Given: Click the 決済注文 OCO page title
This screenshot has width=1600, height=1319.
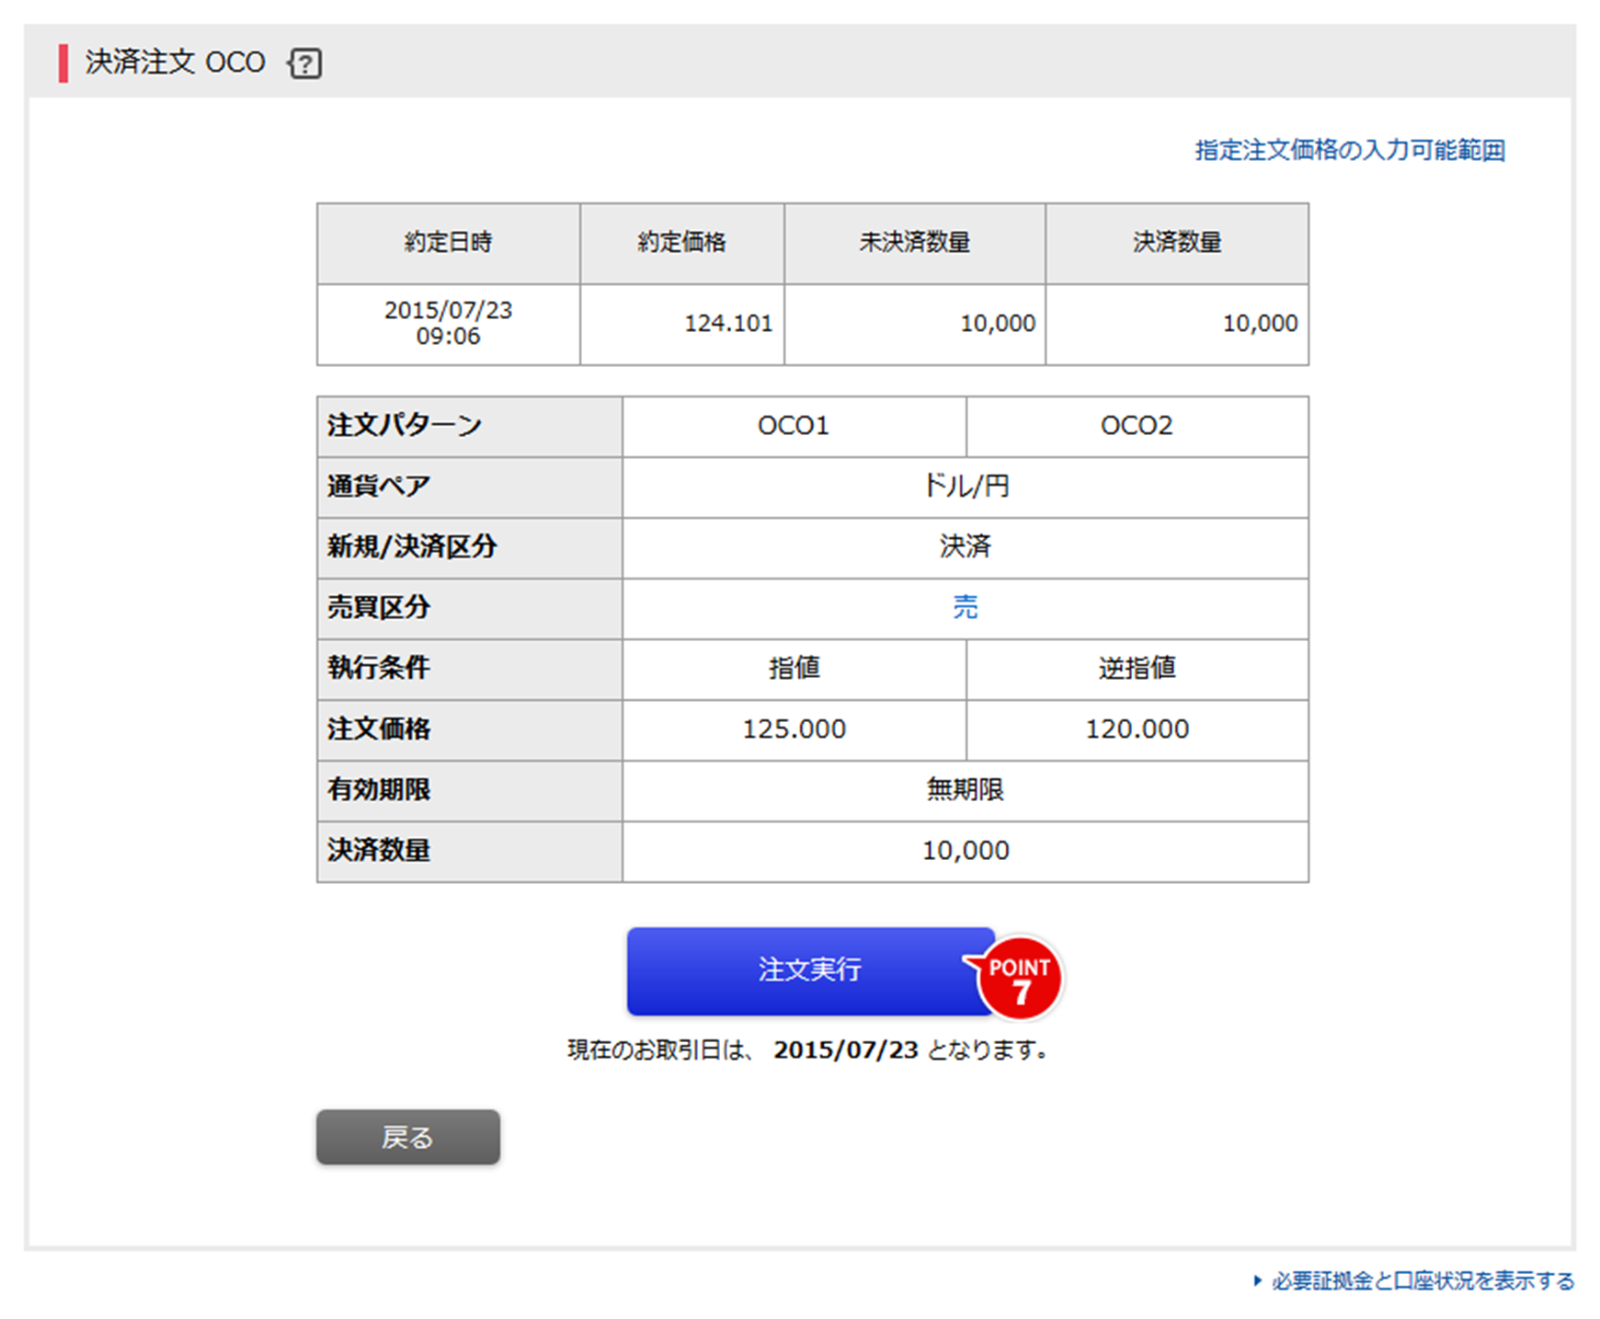Looking at the screenshot, I should coord(175,63).
